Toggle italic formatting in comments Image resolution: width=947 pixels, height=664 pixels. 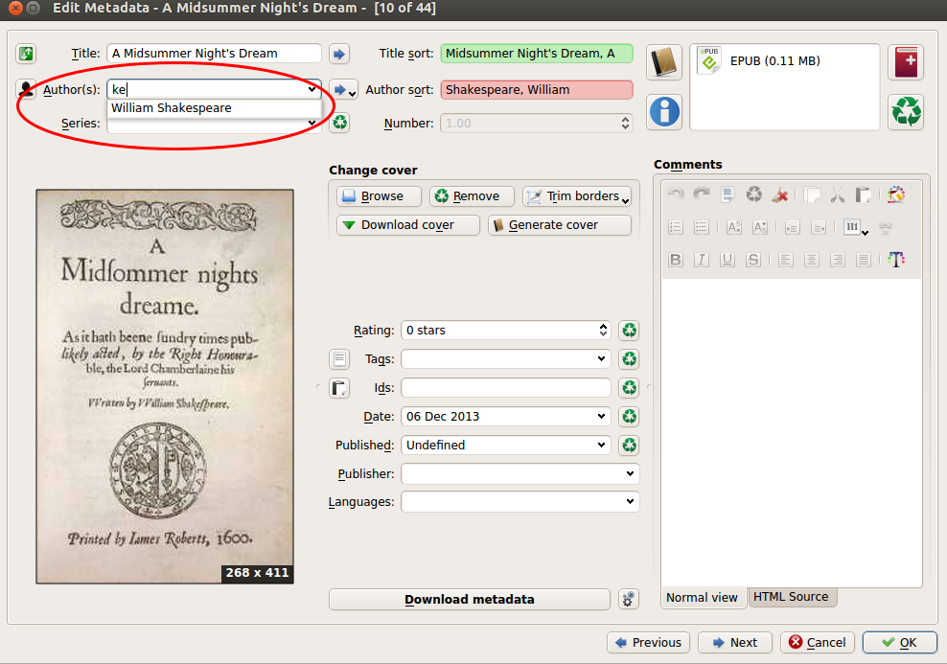702,260
